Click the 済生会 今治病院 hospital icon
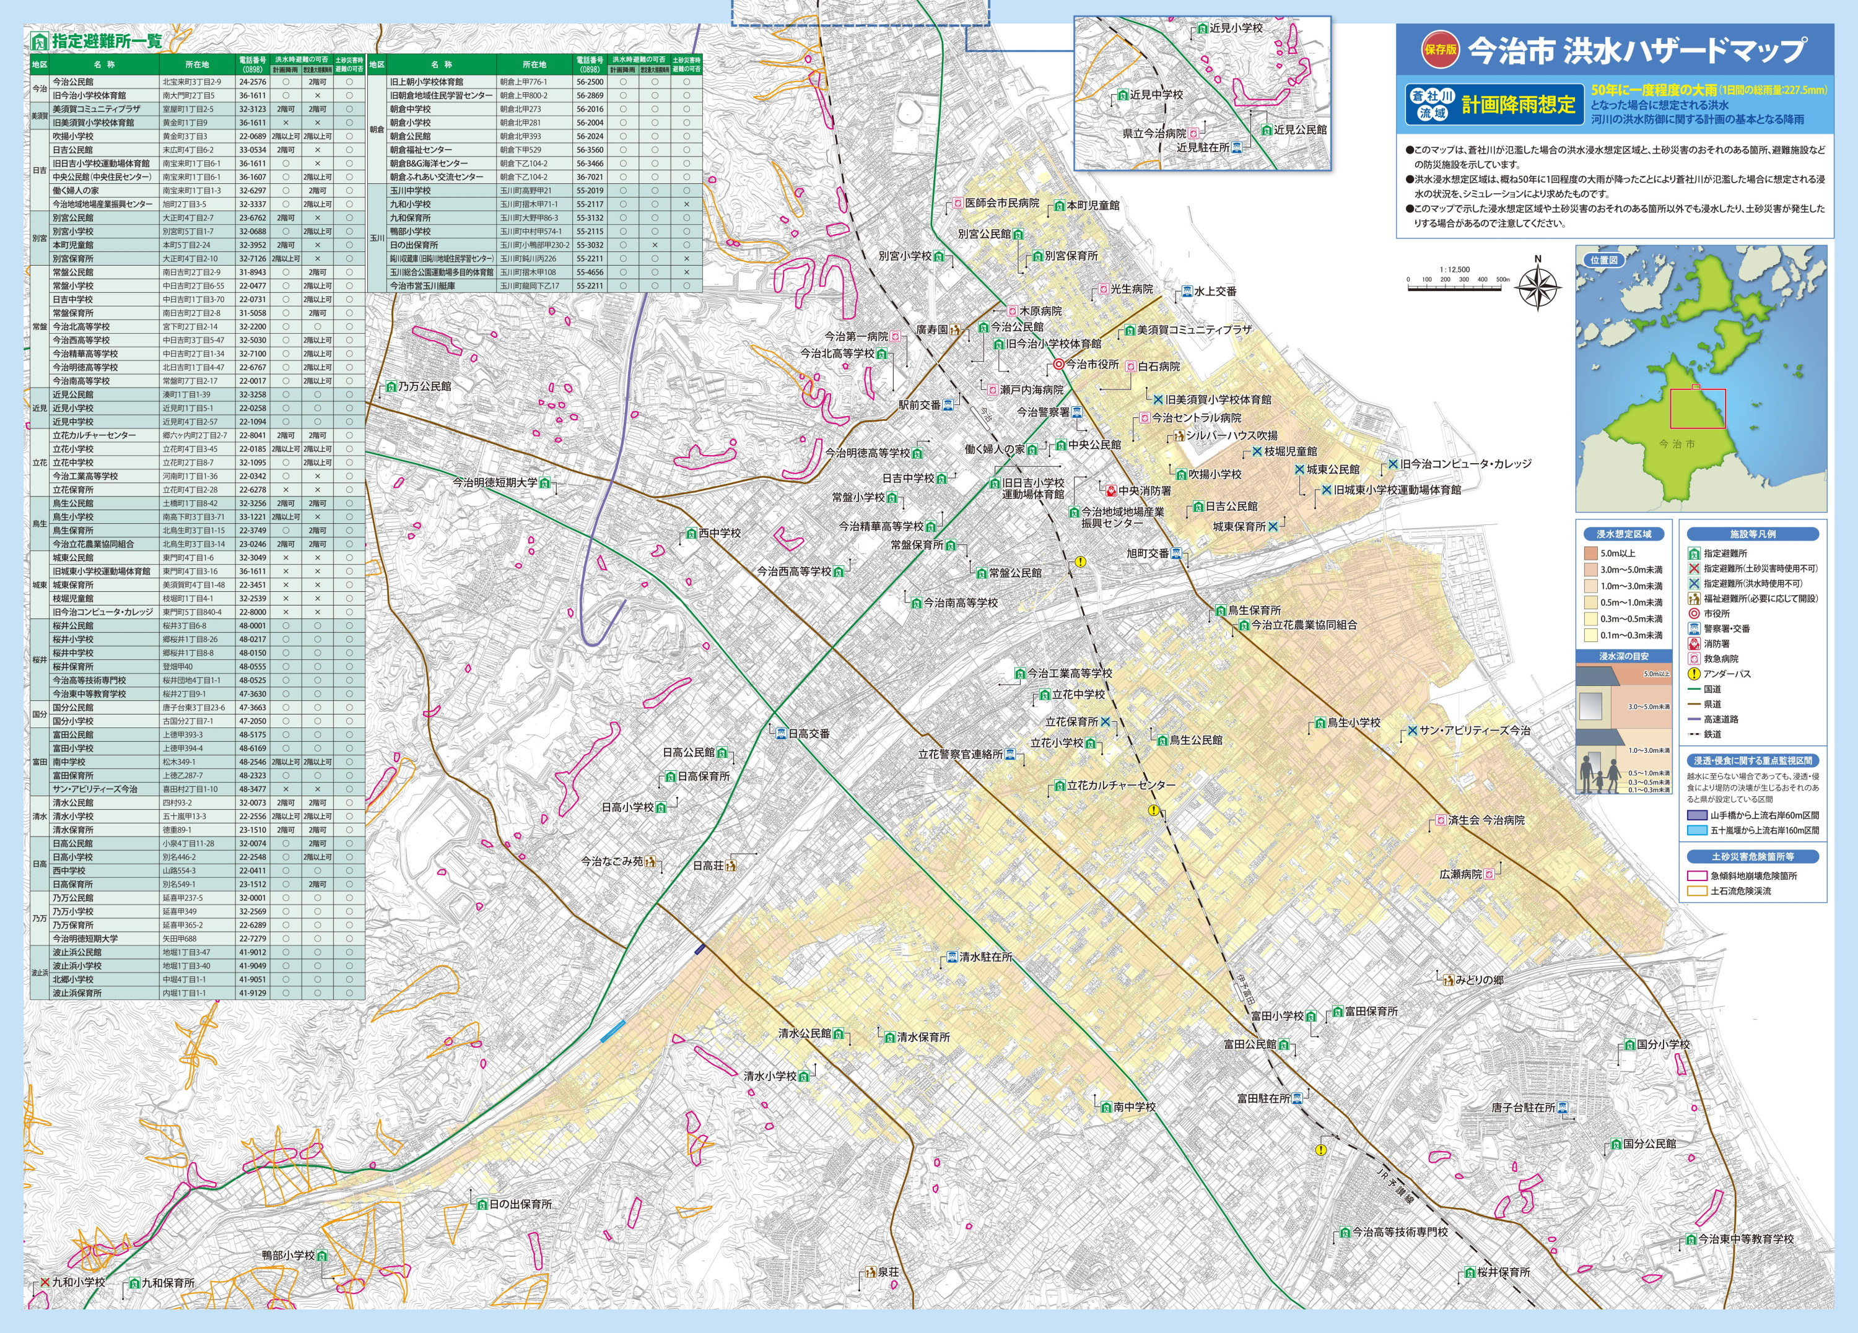 1441,820
